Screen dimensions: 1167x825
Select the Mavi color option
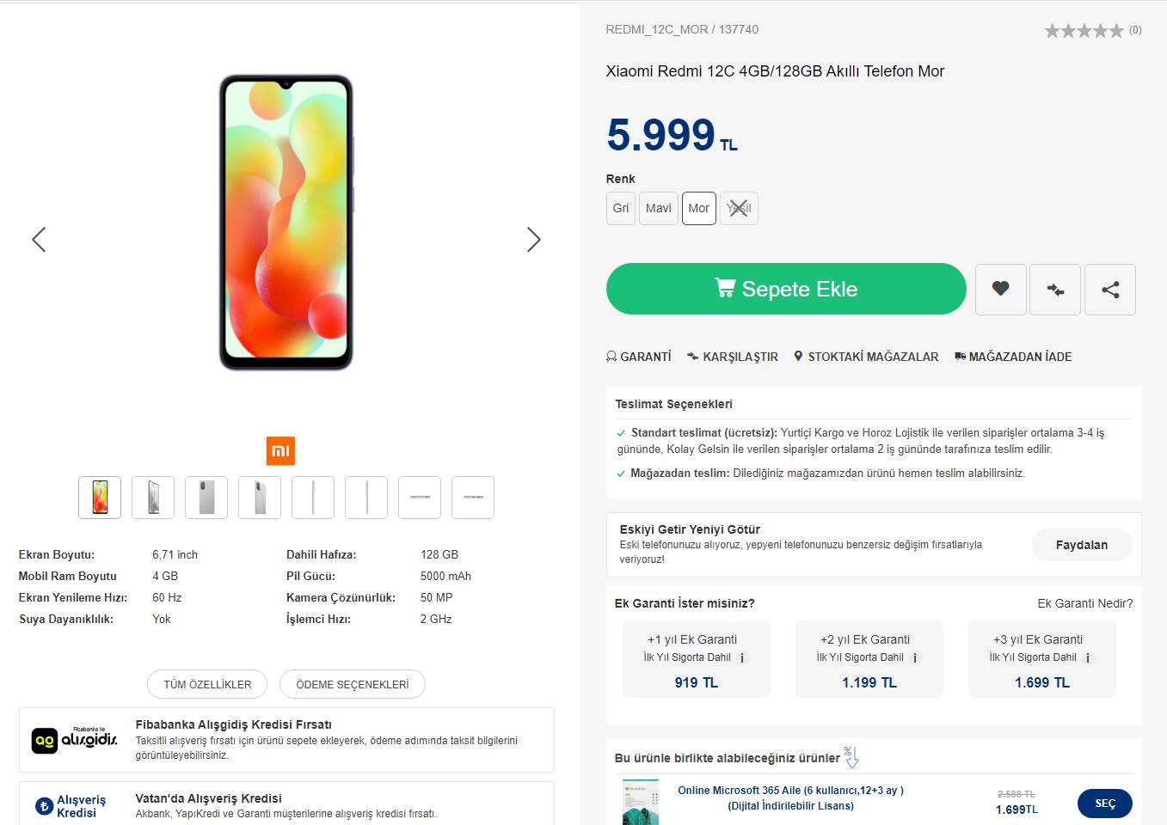[658, 208]
